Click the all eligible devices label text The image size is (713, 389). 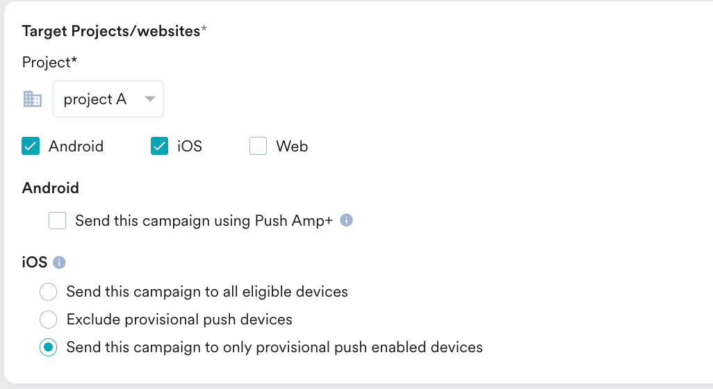[207, 292]
